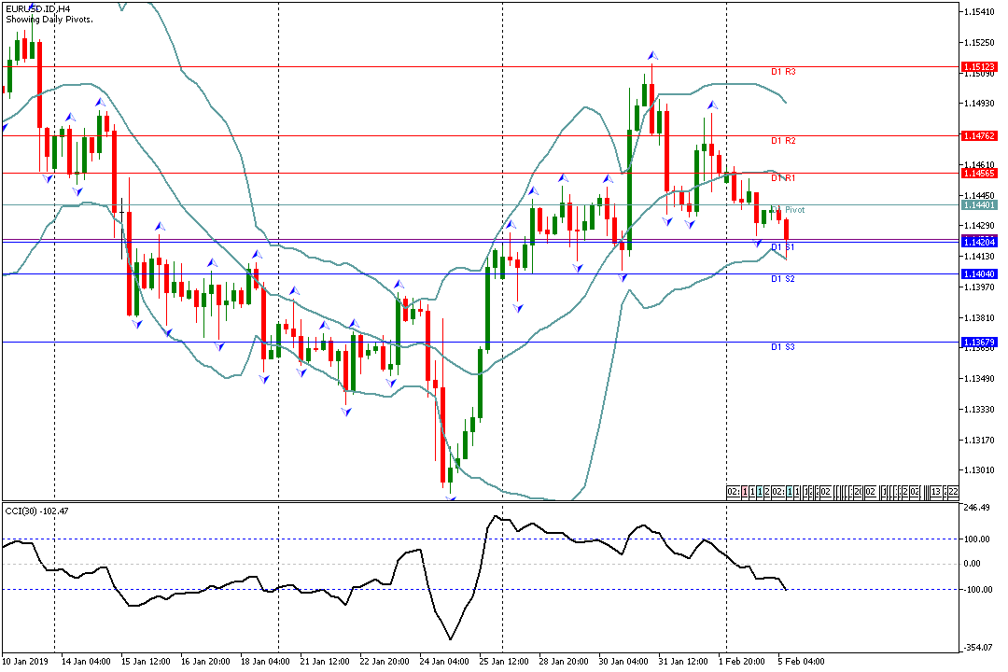Select the blue 1.13679 price tag

click(979, 343)
